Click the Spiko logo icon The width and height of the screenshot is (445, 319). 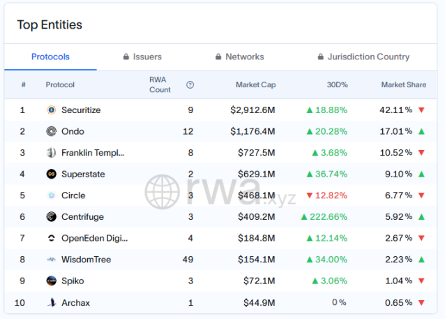pyautogui.click(x=51, y=281)
